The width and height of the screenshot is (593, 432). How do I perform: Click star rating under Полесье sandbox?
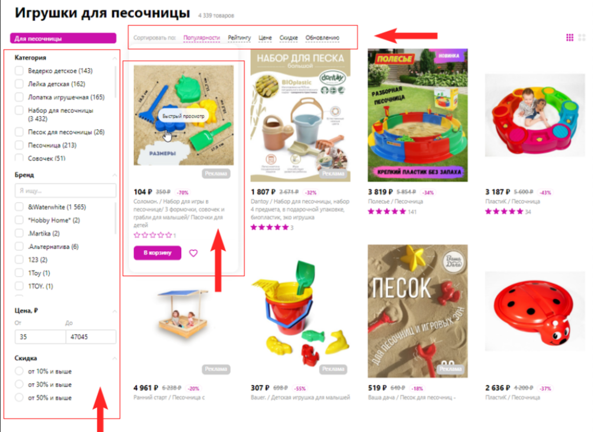pos(386,211)
